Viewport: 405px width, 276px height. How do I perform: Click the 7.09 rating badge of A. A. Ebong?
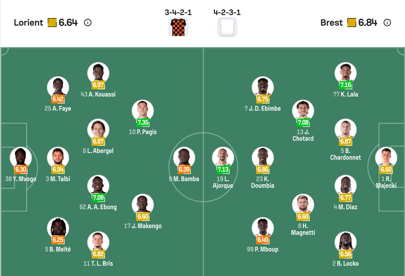click(x=98, y=197)
